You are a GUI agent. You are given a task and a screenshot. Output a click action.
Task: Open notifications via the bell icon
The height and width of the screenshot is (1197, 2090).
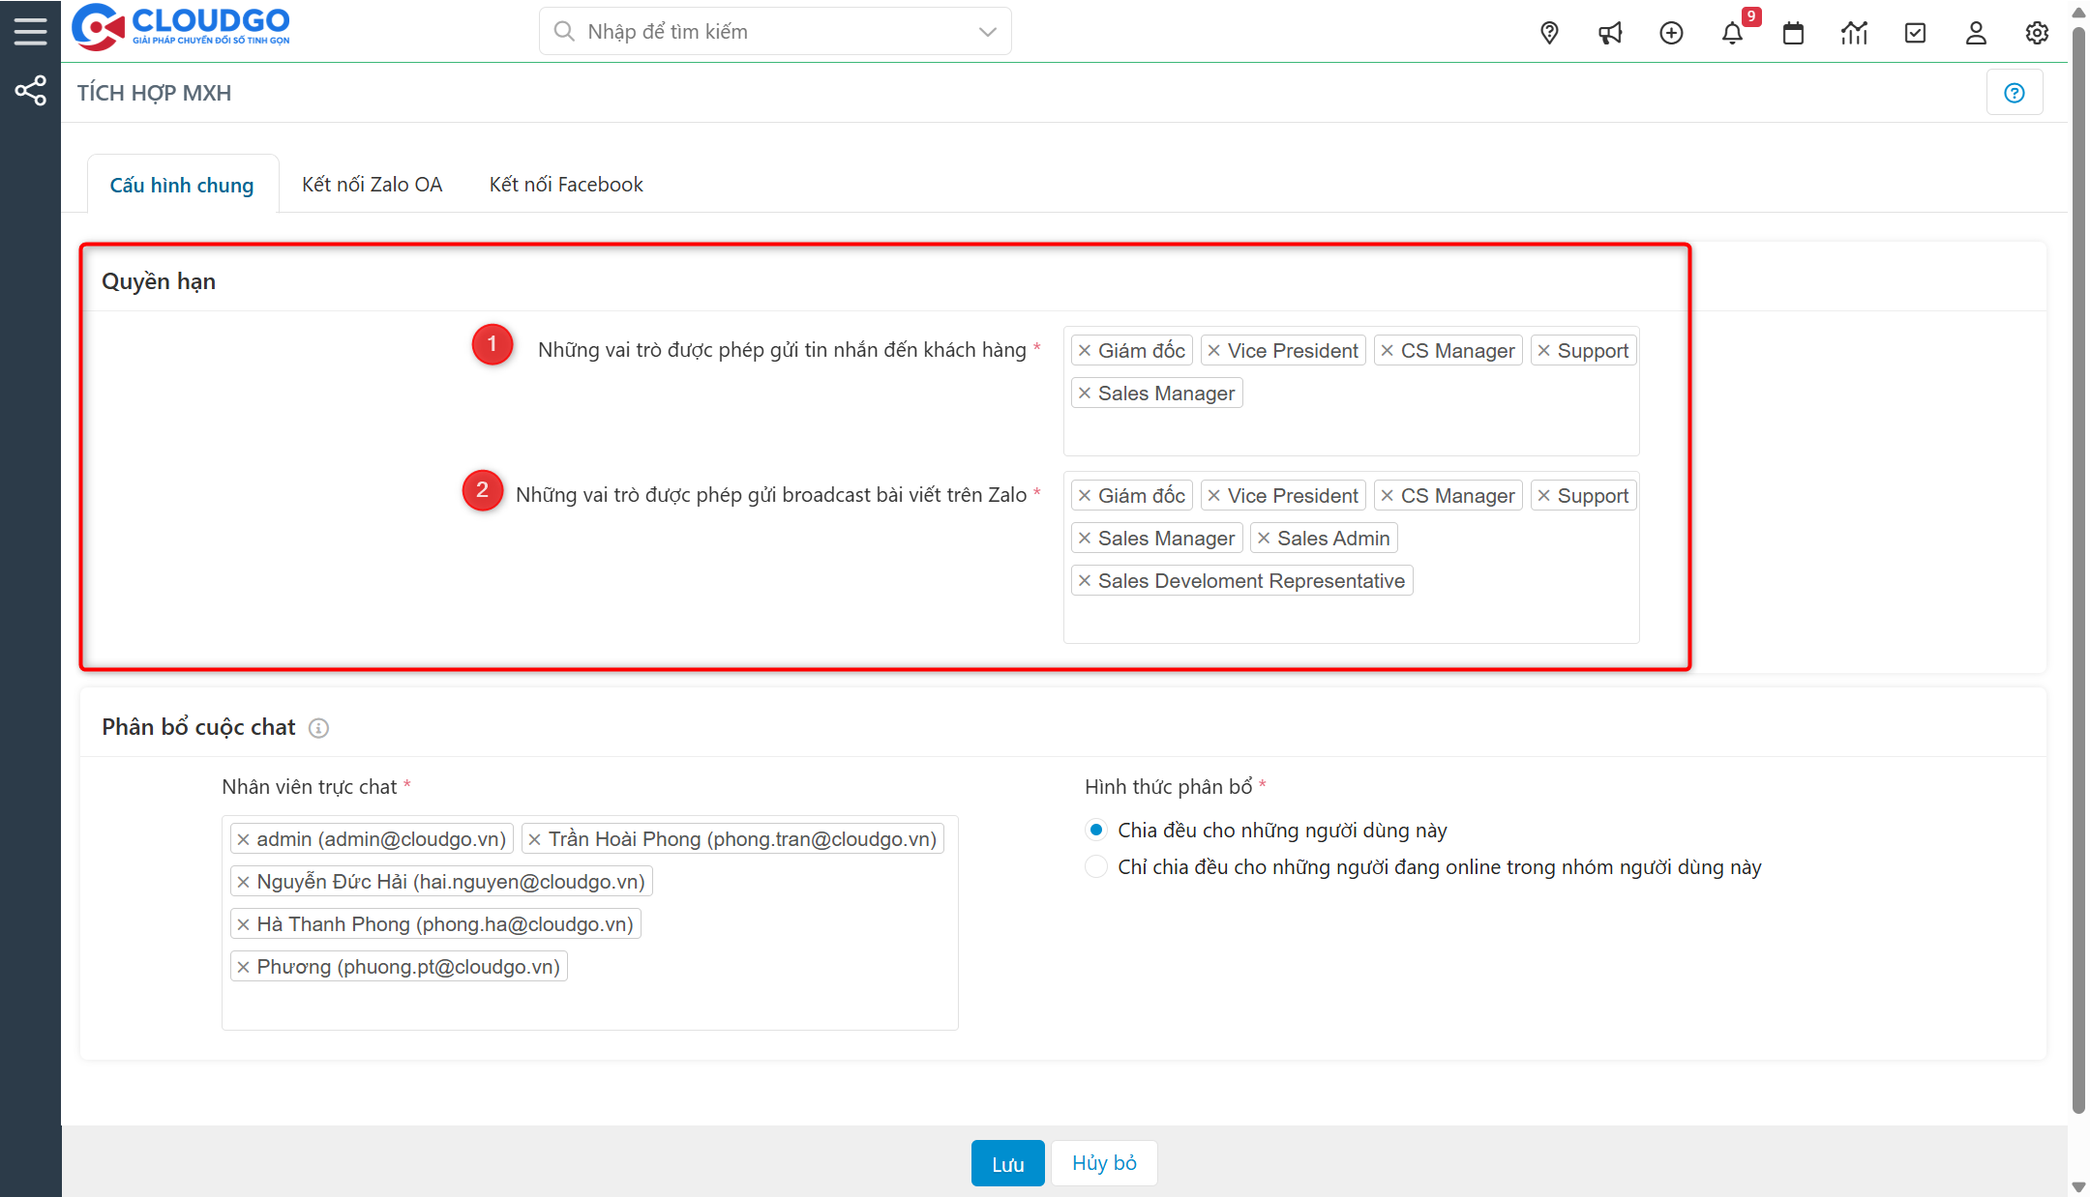[x=1733, y=32]
